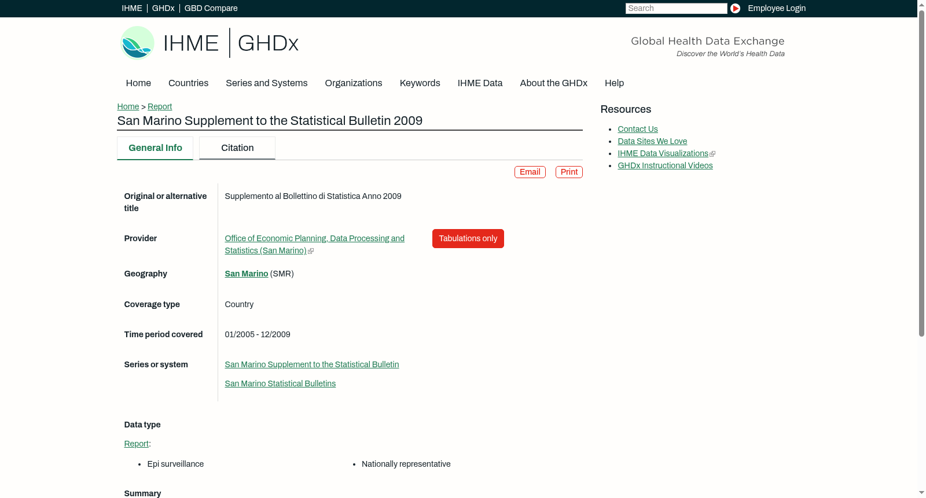This screenshot has height=498, width=926.
Task: Click the red search submit arrow icon
Action: (x=735, y=8)
